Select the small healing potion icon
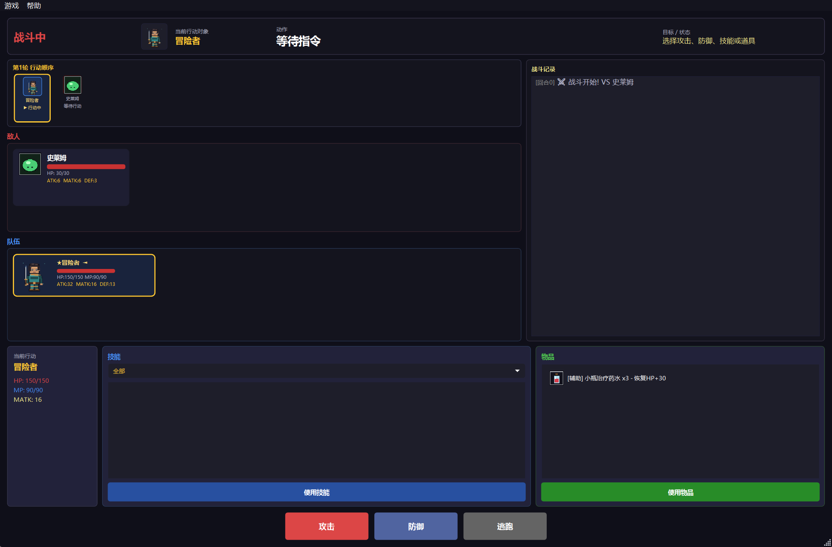This screenshot has width=832, height=547. coord(556,378)
